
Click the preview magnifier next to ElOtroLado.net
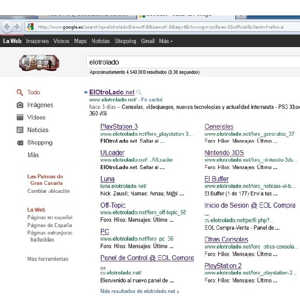[x=139, y=92]
